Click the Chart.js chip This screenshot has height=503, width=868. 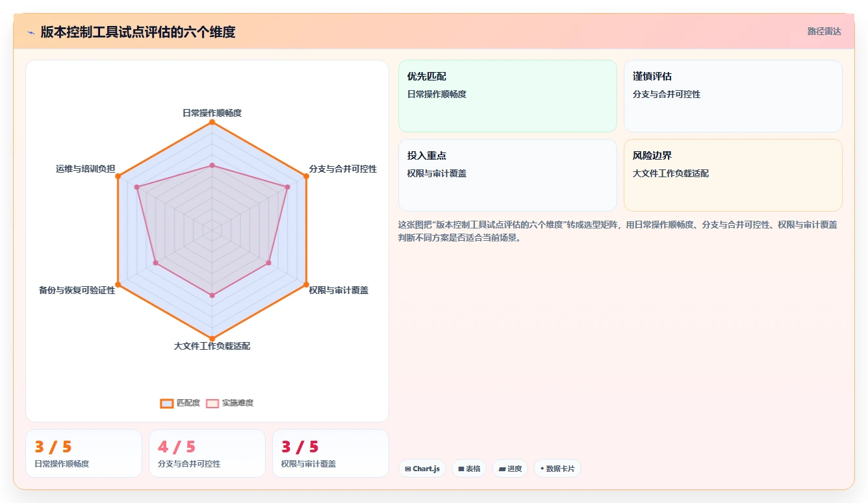click(x=422, y=469)
